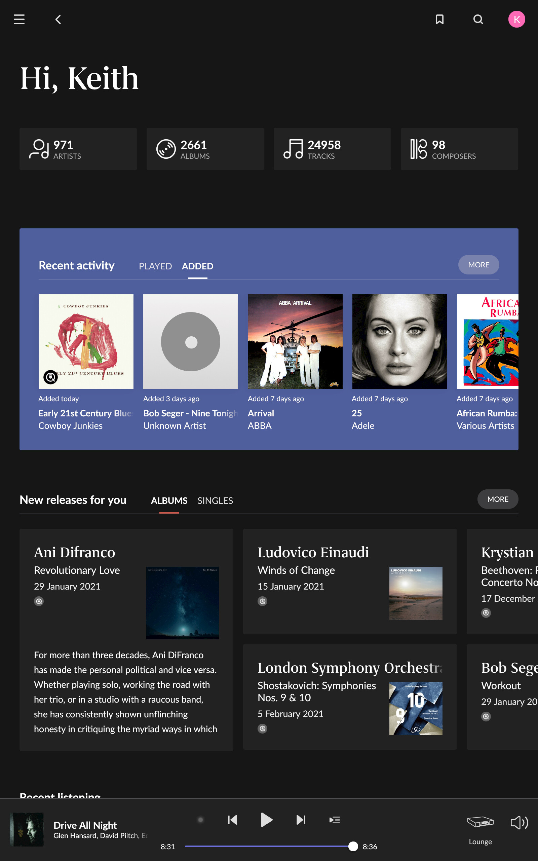Open Ludovico Einaudi artist heading
538x861 pixels.
[x=313, y=552]
